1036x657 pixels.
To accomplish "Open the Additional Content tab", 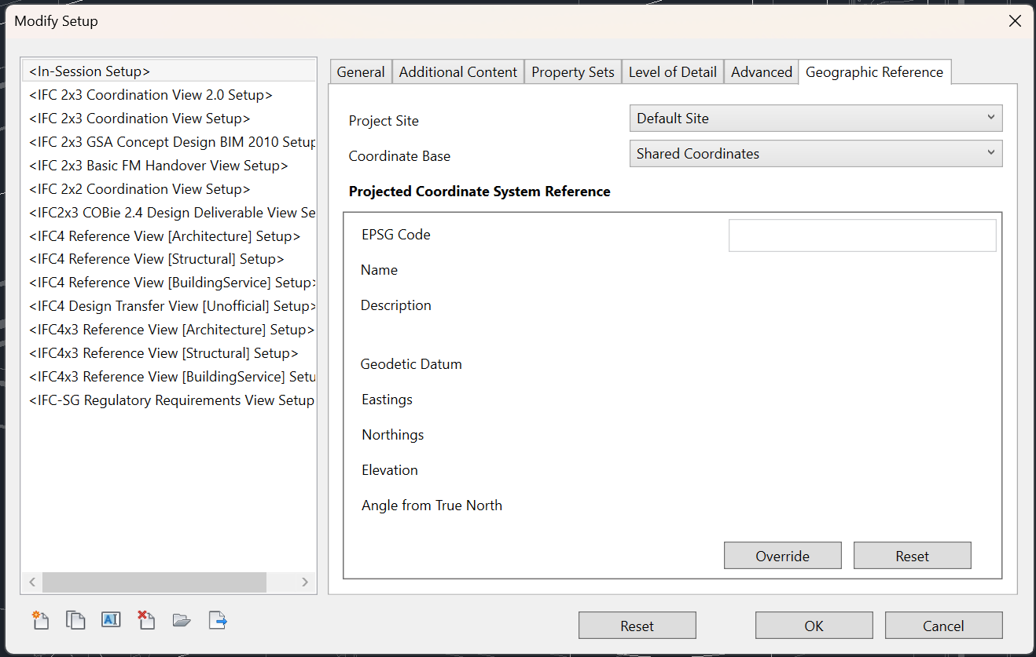I will point(458,72).
